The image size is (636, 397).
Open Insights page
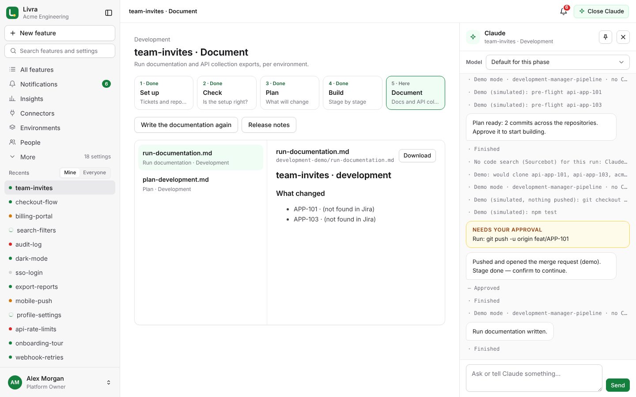tap(60, 99)
